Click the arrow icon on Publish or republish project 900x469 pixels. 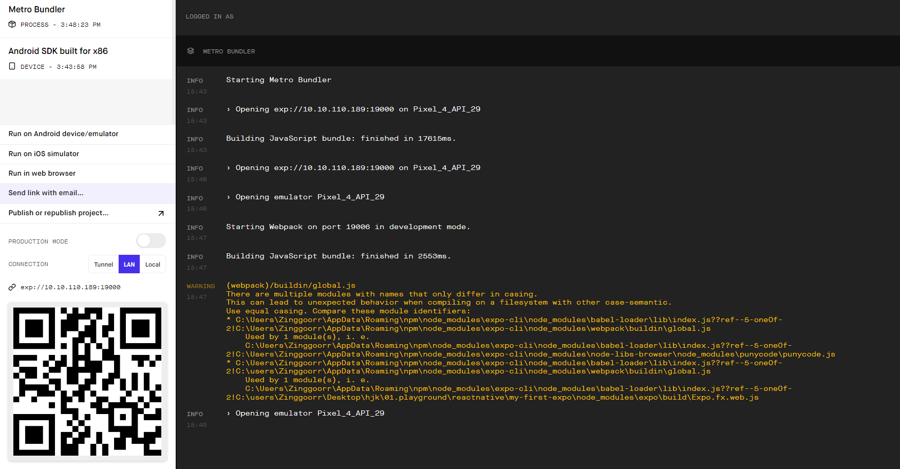pos(161,213)
